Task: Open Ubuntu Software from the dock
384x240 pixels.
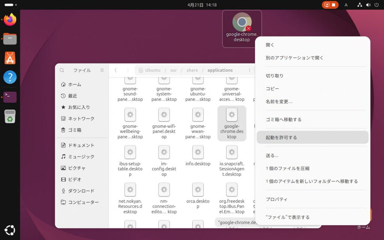Action: tap(10, 58)
